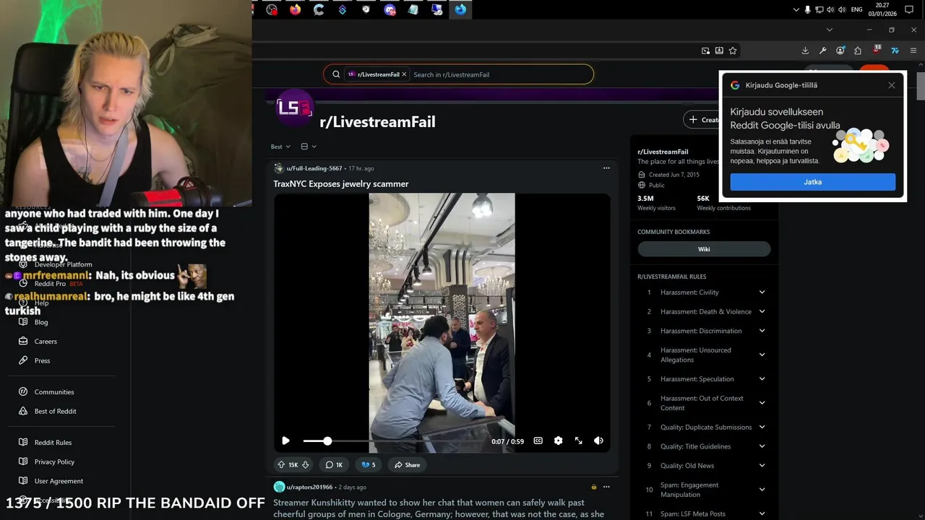Image resolution: width=925 pixels, height=520 pixels.
Task: Click the Careers briefcase icon
Action: [x=23, y=341]
